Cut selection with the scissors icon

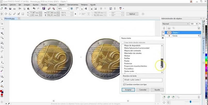click(20, 8)
